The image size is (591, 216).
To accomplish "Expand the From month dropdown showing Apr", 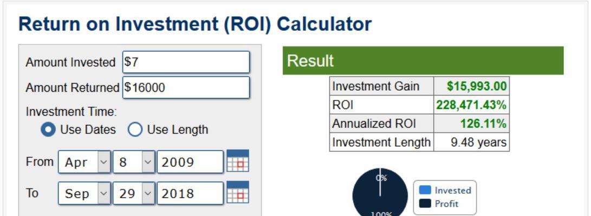I will click(x=85, y=162).
